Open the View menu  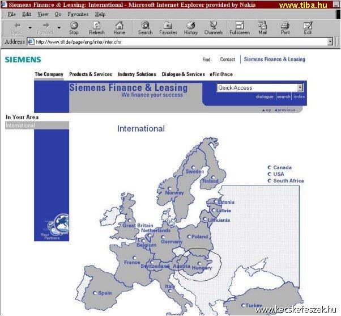(x=42, y=14)
